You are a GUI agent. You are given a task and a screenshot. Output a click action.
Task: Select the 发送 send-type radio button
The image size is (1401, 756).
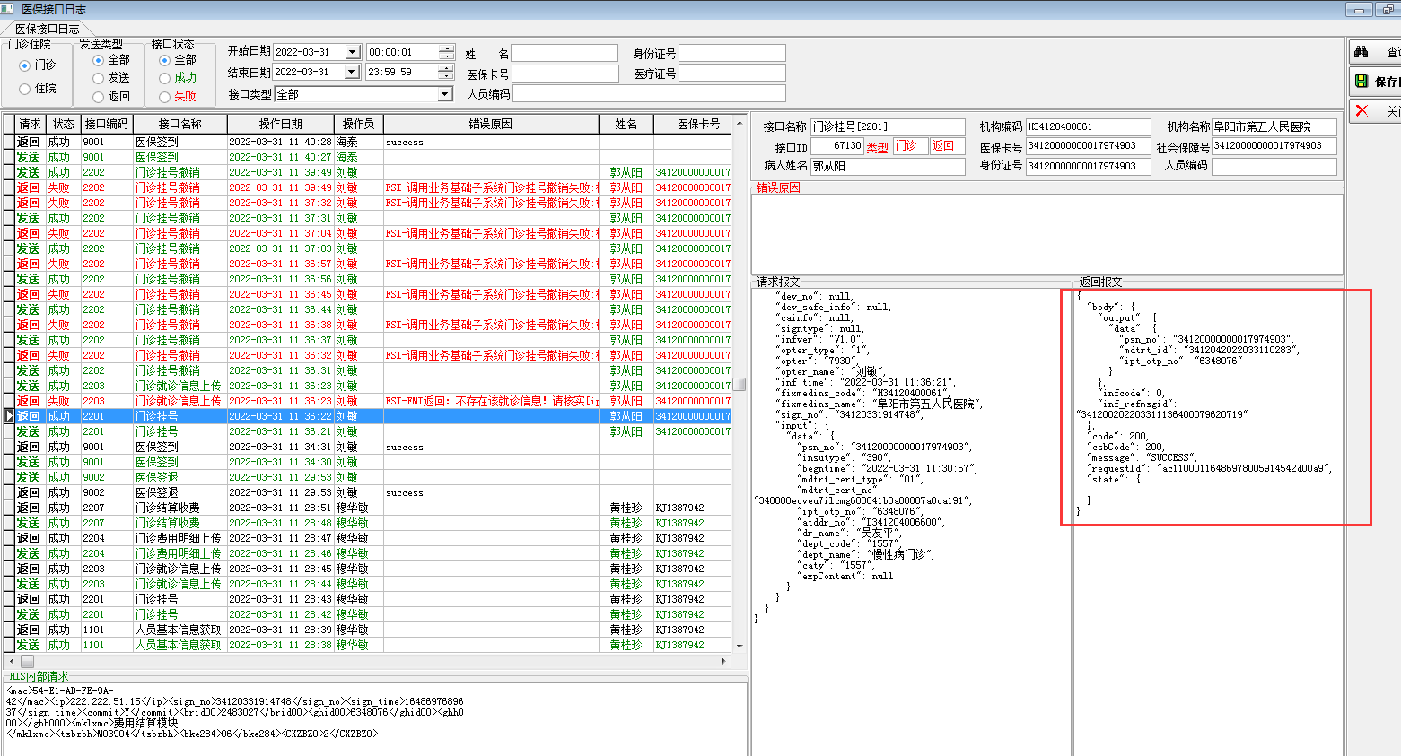pyautogui.click(x=99, y=78)
